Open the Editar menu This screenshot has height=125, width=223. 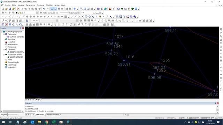tap(14, 5)
